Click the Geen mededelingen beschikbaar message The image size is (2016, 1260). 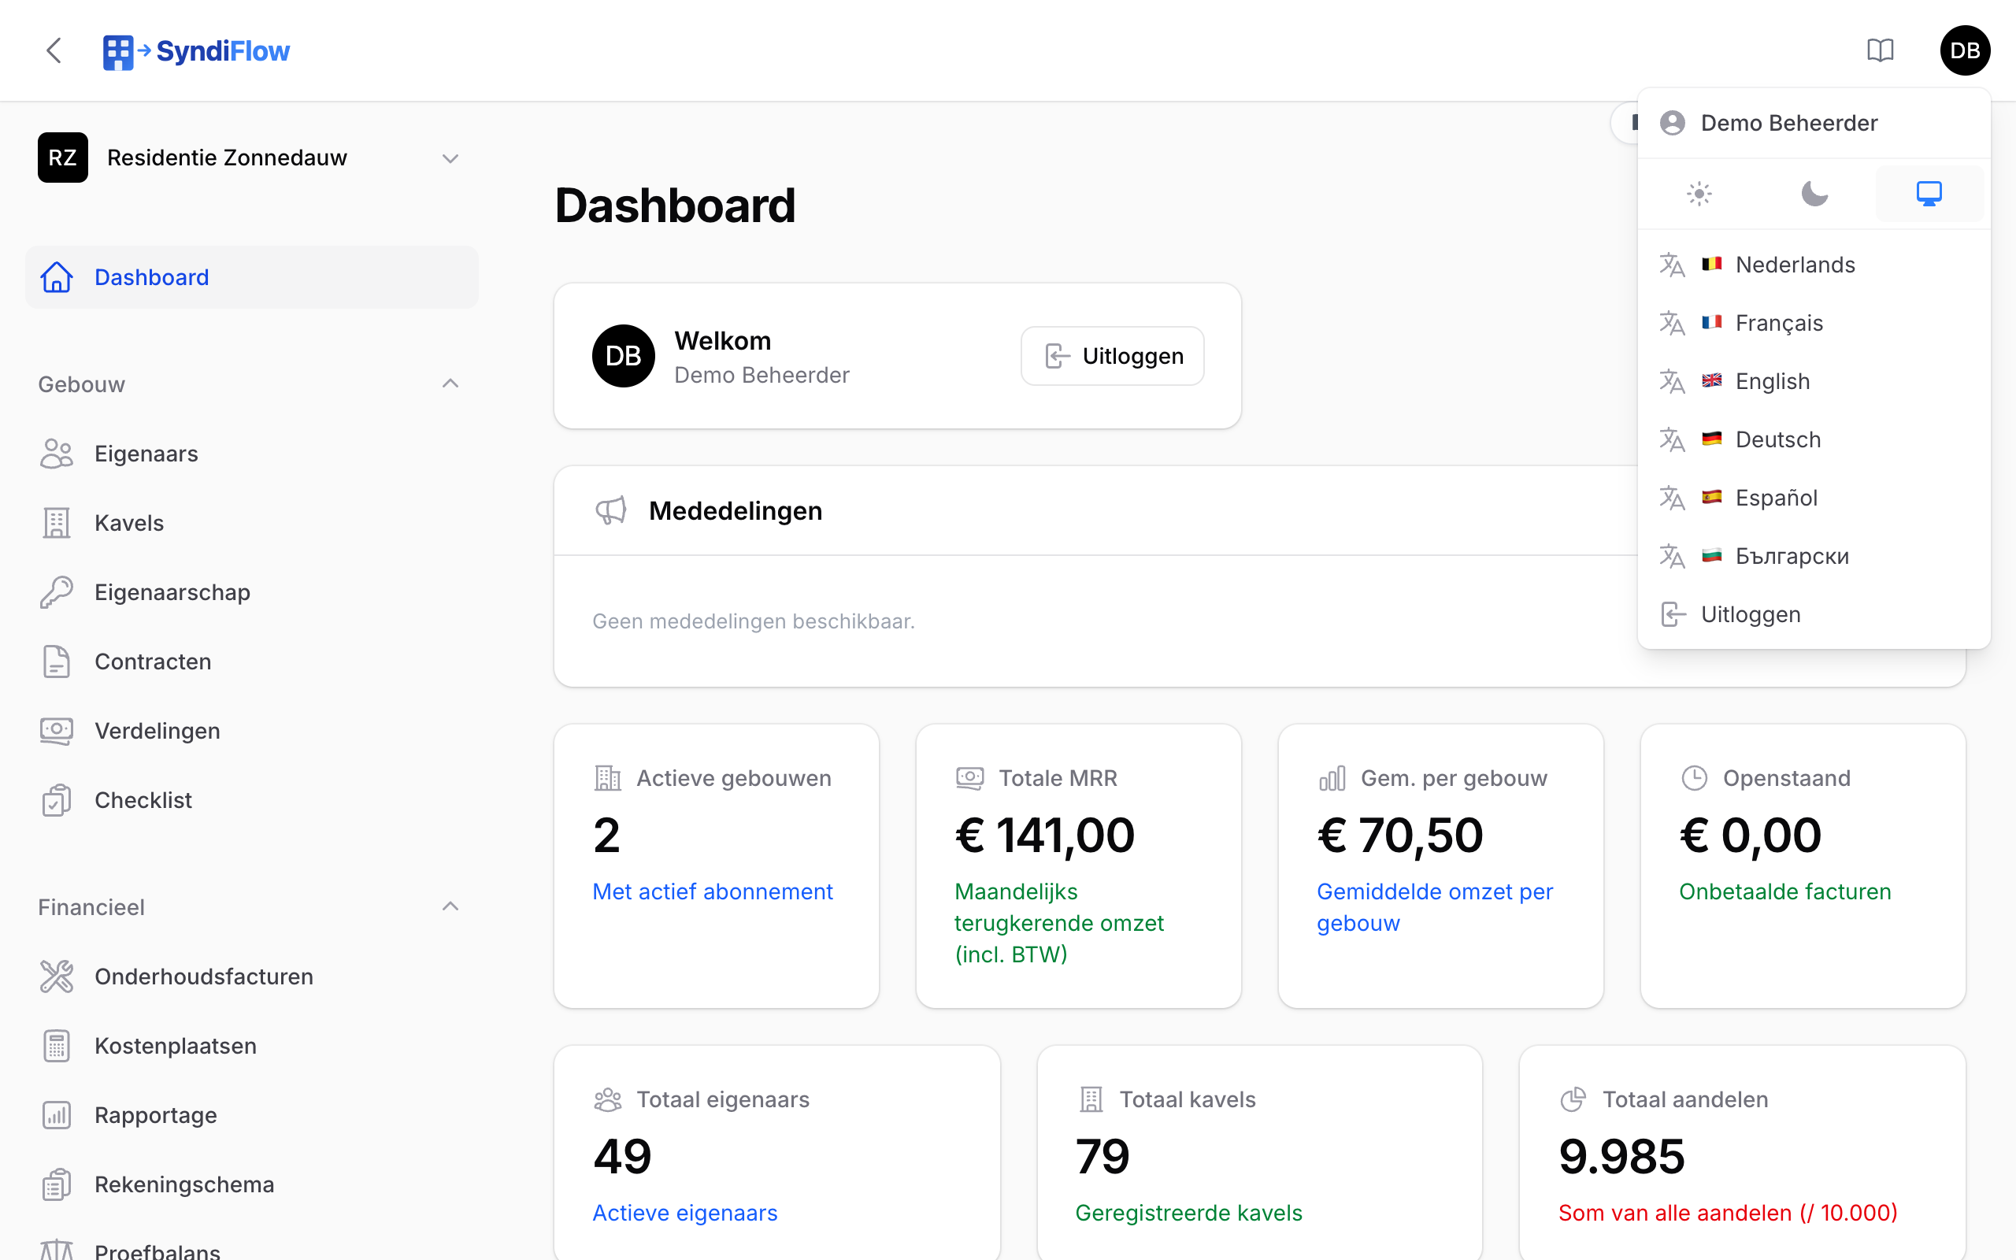pyautogui.click(x=753, y=621)
